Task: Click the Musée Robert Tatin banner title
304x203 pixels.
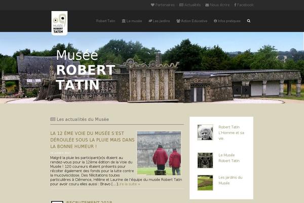Action: (x=86, y=70)
